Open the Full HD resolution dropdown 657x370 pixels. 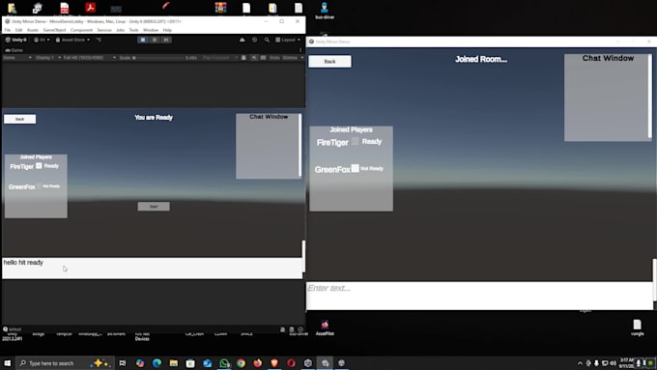click(89, 58)
